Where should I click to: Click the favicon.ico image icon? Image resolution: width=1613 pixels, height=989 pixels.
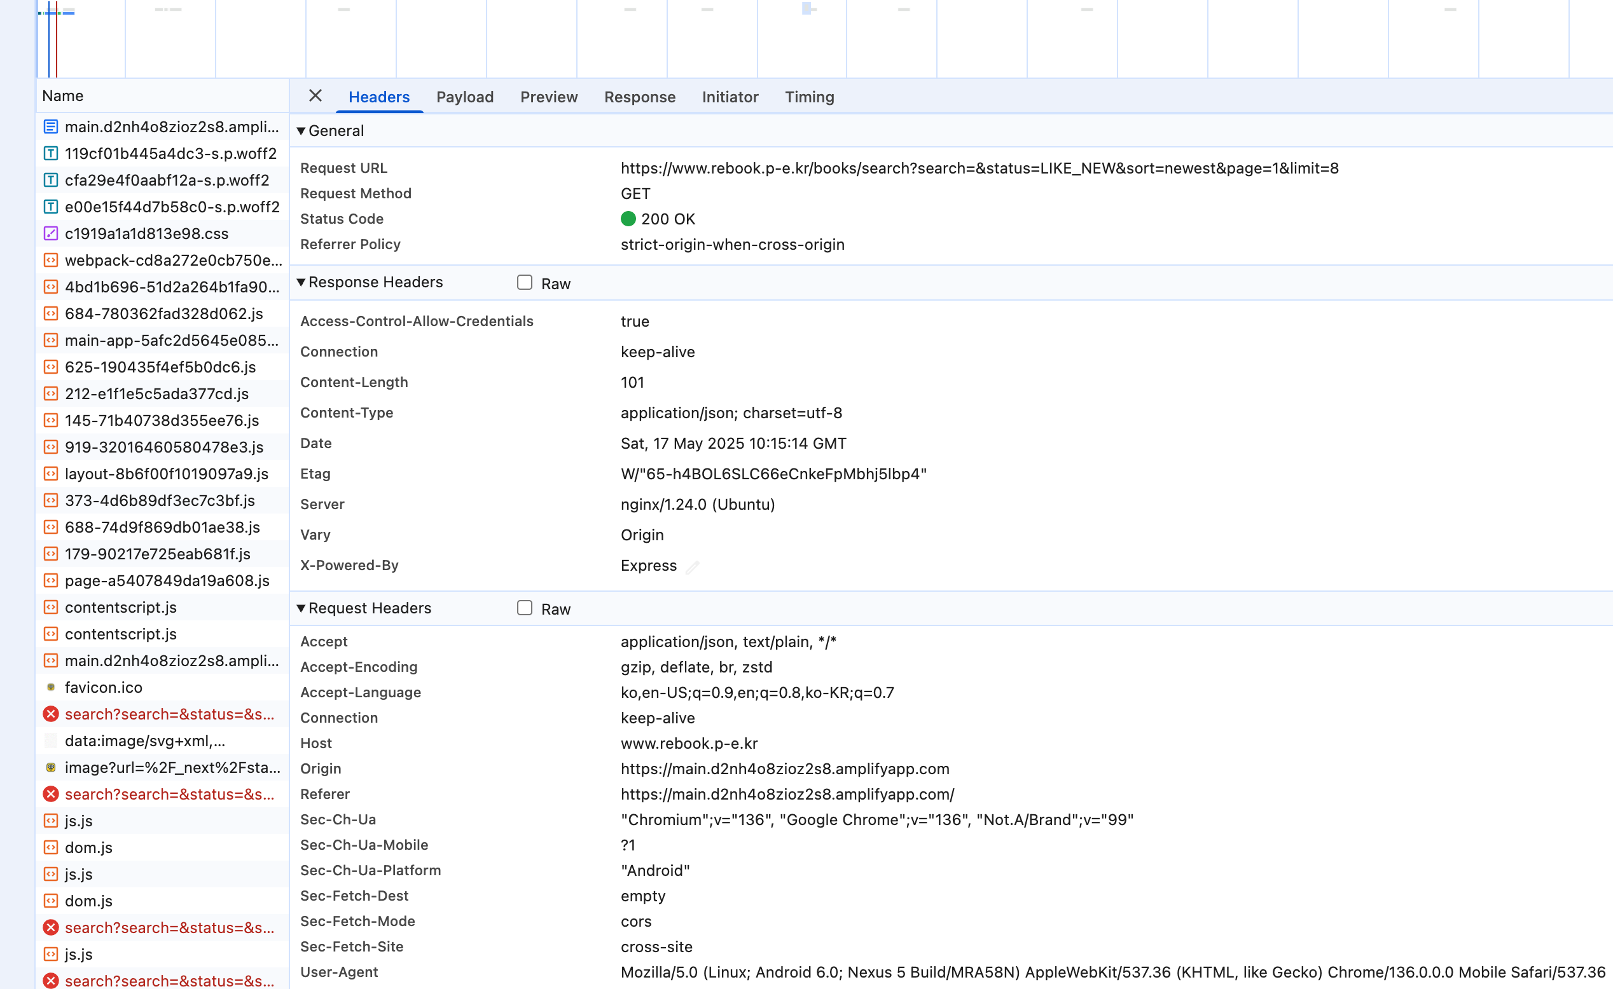pyautogui.click(x=50, y=687)
